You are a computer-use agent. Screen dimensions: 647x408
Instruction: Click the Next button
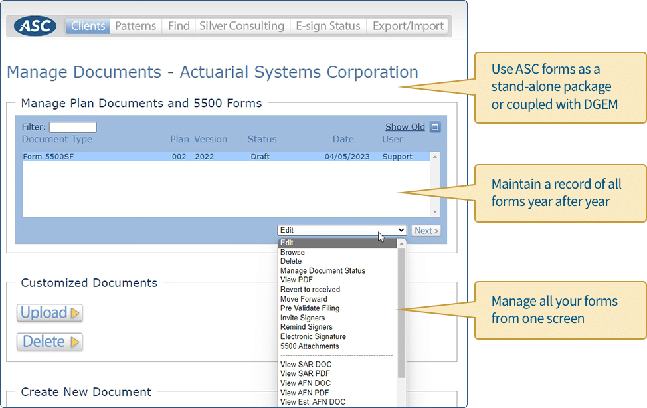(426, 229)
